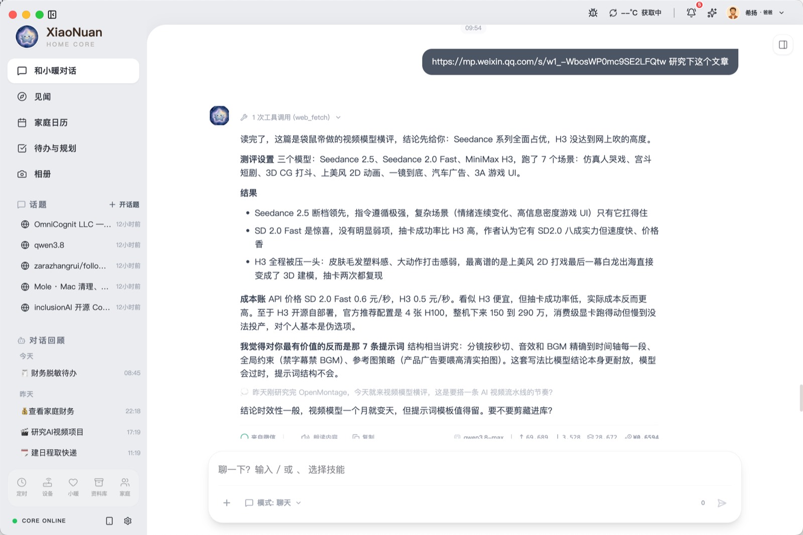Go to 见闻 section
Screen dimensions: 803x535
73,97
